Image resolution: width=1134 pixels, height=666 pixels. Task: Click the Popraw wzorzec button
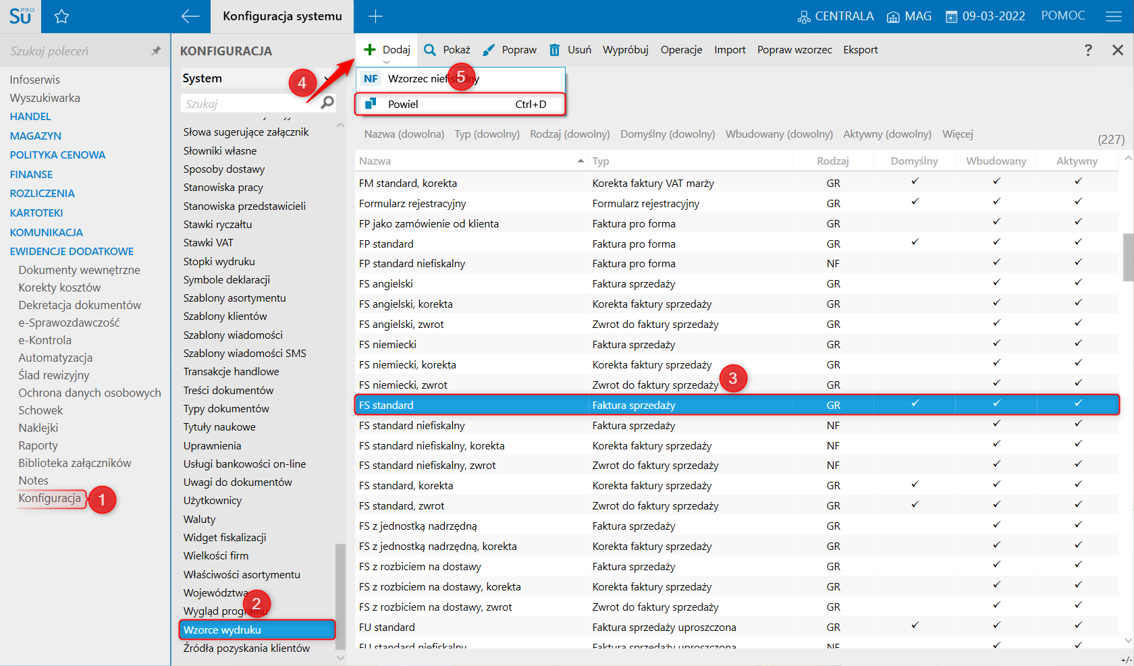794,50
